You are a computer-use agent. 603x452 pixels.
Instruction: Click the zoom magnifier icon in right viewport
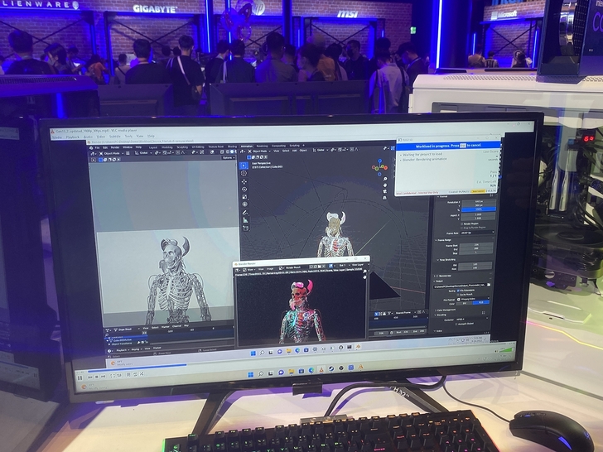pyautogui.click(x=385, y=179)
